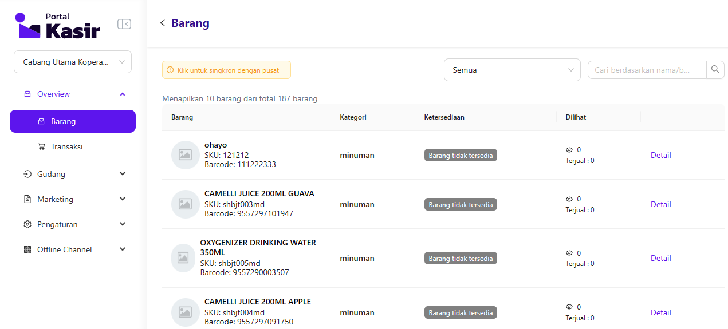The width and height of the screenshot is (728, 329).
Task: Click the Marketing document icon in sidebar
Action: (x=27, y=199)
